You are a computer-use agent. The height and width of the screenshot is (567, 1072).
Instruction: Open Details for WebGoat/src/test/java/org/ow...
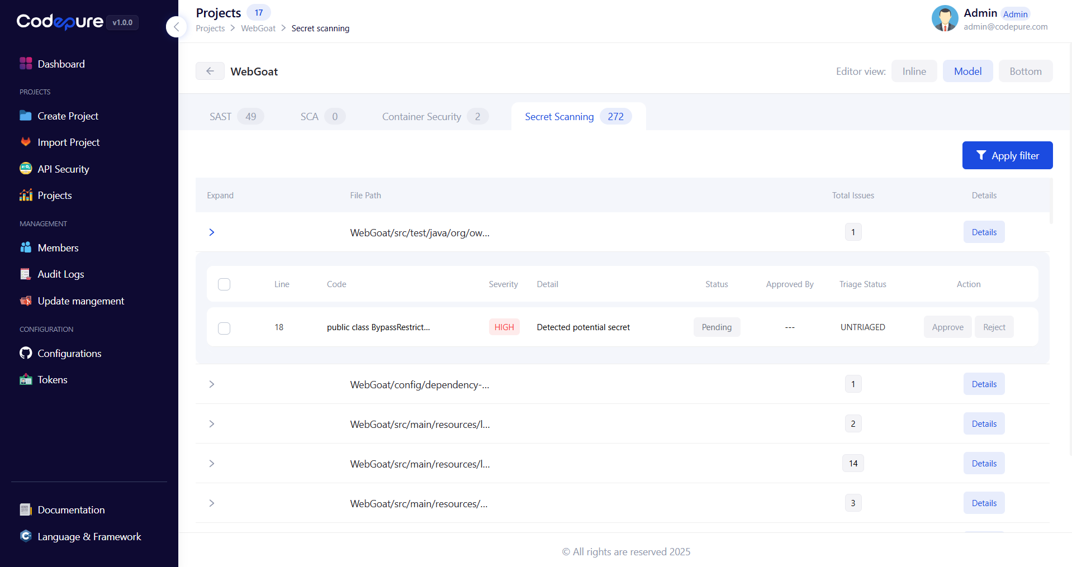(984, 232)
